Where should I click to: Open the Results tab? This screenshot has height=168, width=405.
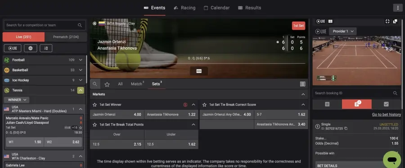[249, 8]
